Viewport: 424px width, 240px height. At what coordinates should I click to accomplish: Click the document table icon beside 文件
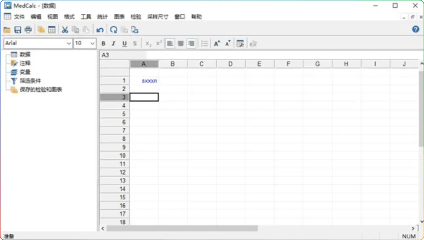click(7, 16)
